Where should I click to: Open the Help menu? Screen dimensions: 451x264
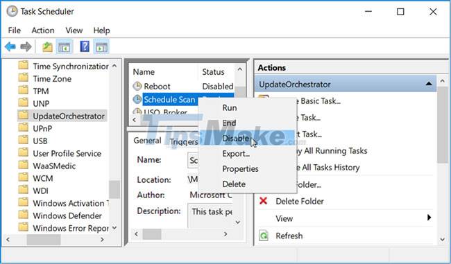tap(101, 30)
